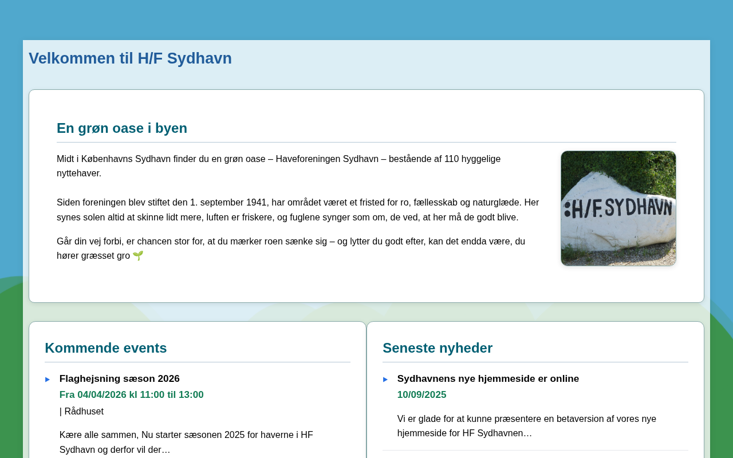
Task: Click the En grøn oase i byen heading
Action: coord(122,128)
